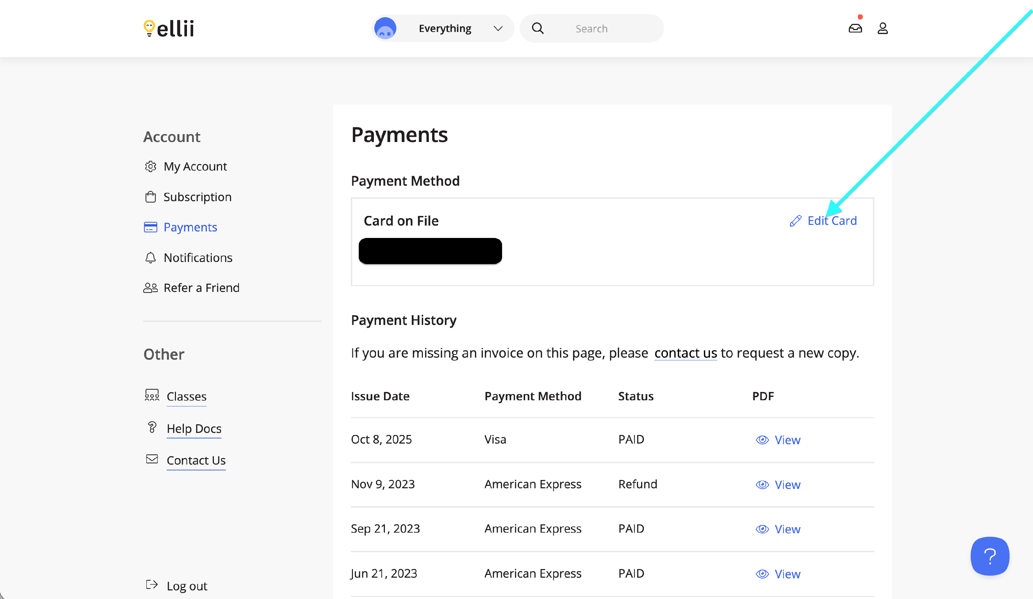This screenshot has height=599, width=1033.
Task: Click the blue avatar beside Everything
Action: click(385, 28)
